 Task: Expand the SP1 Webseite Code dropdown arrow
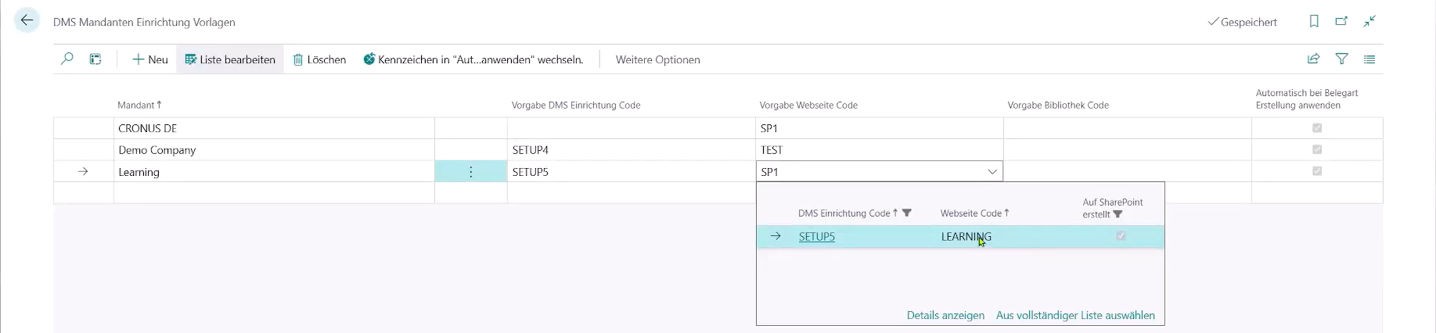click(x=992, y=172)
